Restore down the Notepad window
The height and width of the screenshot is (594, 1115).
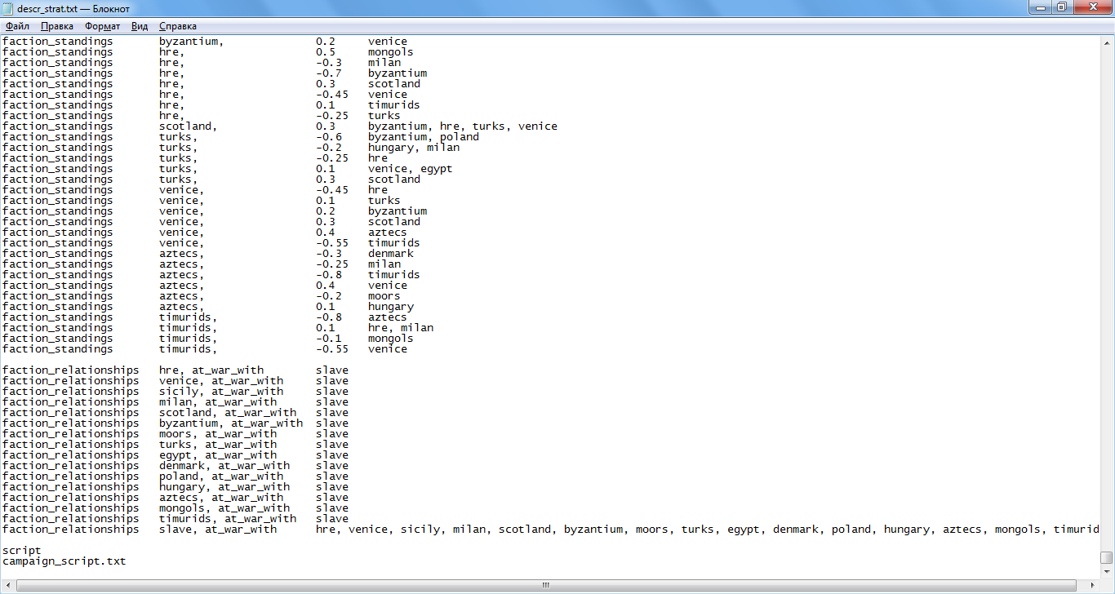click(x=1061, y=7)
